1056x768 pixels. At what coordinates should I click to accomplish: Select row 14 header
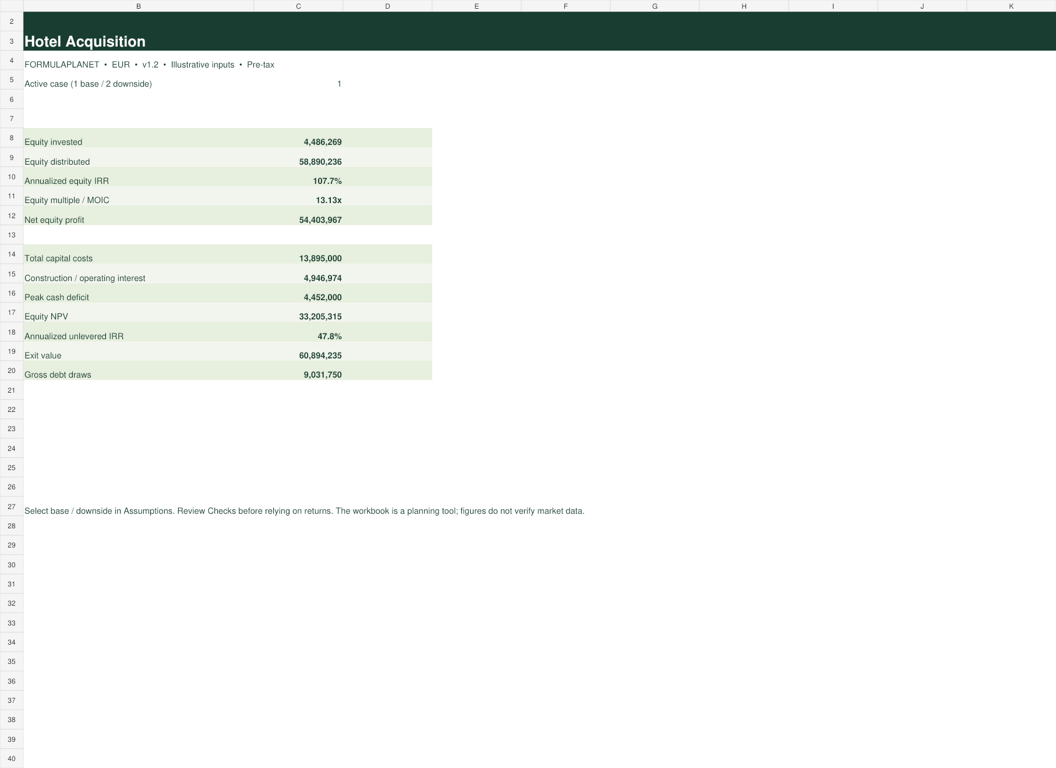click(x=12, y=254)
